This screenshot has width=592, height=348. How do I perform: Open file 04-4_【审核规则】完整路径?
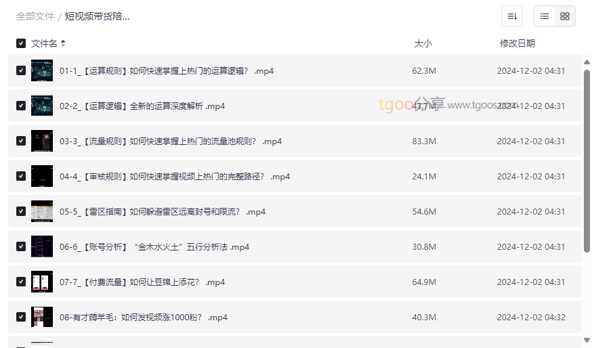[175, 177]
